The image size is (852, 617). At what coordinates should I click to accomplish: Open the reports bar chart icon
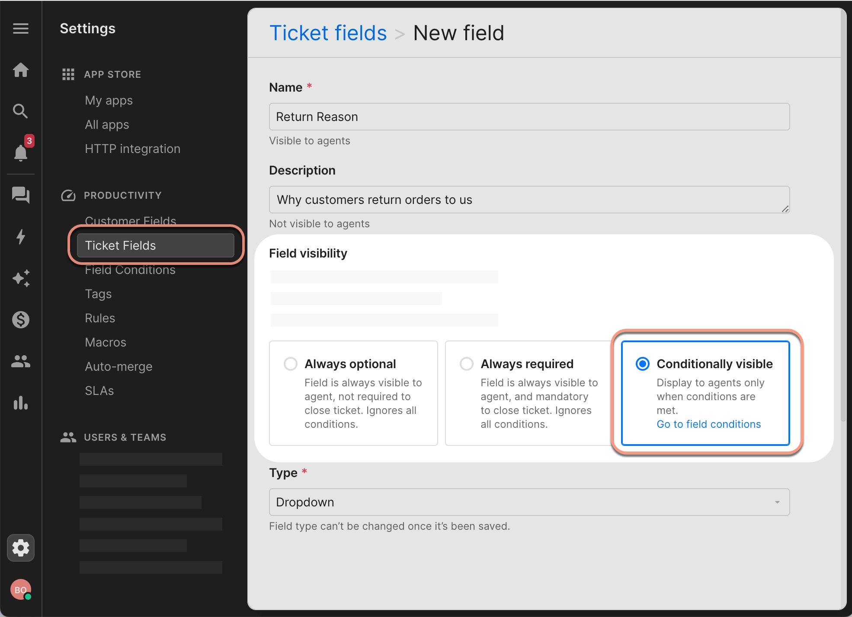(x=20, y=403)
